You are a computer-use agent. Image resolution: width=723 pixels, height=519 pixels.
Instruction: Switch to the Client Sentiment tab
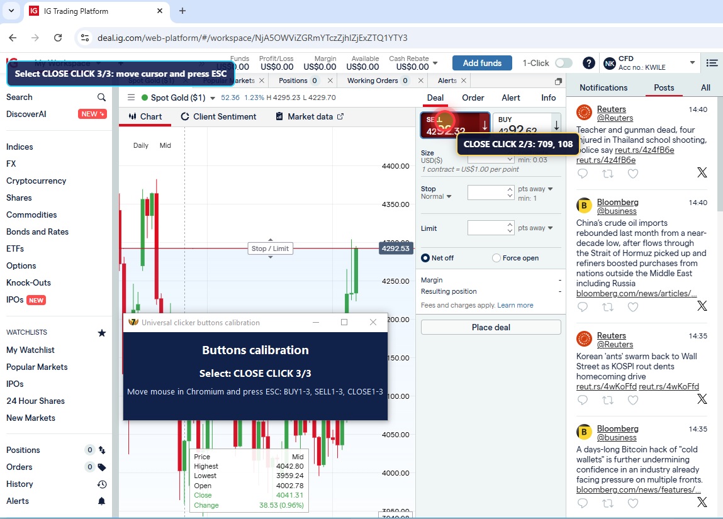[218, 116]
